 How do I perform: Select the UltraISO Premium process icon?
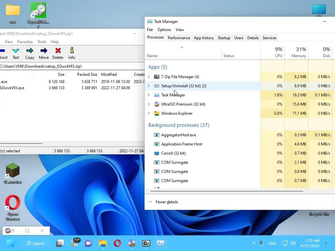[157, 104]
